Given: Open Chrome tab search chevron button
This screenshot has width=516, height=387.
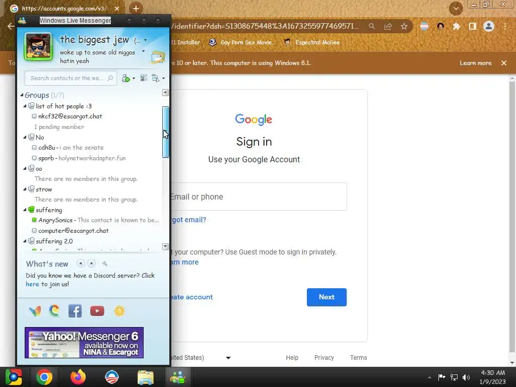Looking at the screenshot, I should click(x=456, y=9).
